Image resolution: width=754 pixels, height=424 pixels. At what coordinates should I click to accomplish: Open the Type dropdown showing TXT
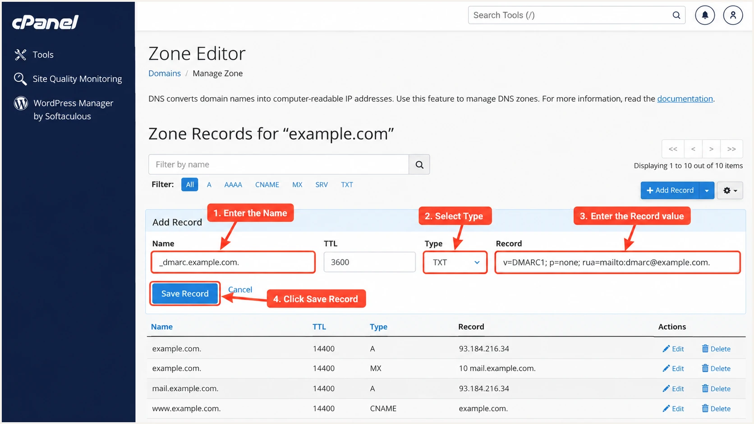click(455, 262)
